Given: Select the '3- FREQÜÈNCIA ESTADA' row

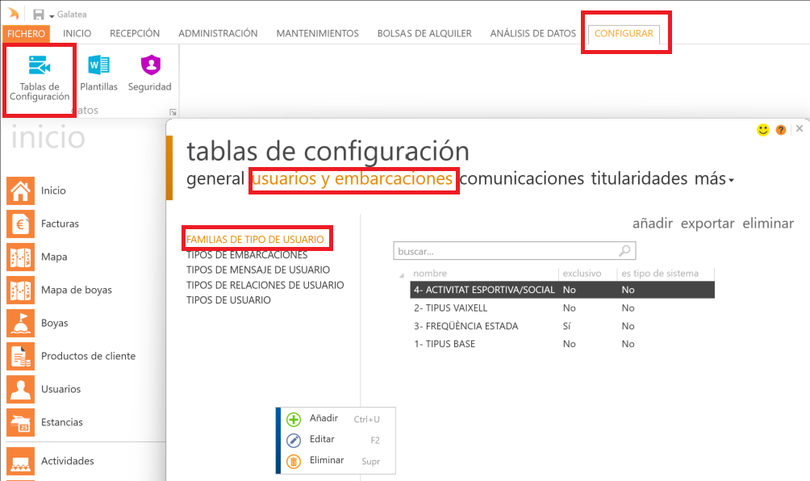Looking at the screenshot, I should click(466, 326).
